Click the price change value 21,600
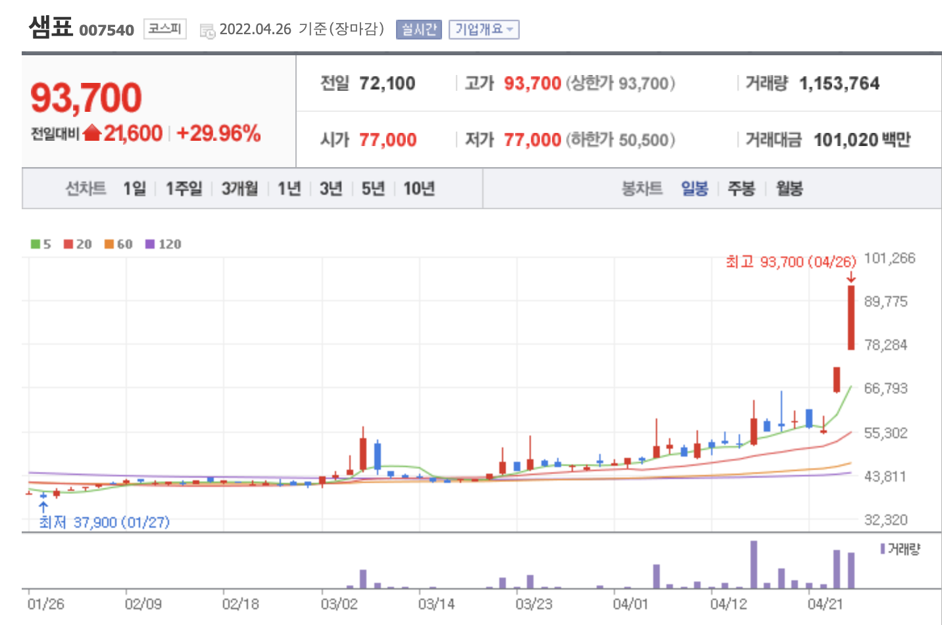 click(x=133, y=134)
